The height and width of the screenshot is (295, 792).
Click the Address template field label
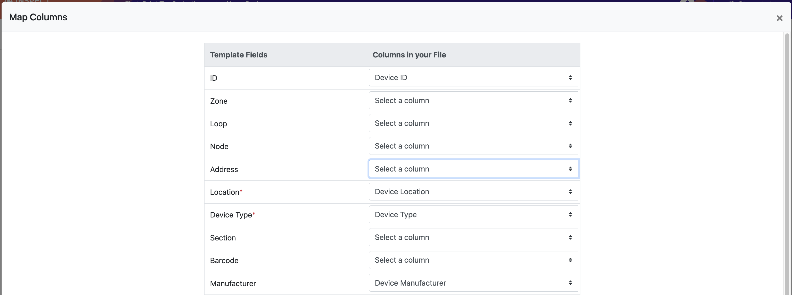pos(224,169)
